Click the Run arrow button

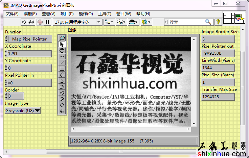(x=24, y=22)
